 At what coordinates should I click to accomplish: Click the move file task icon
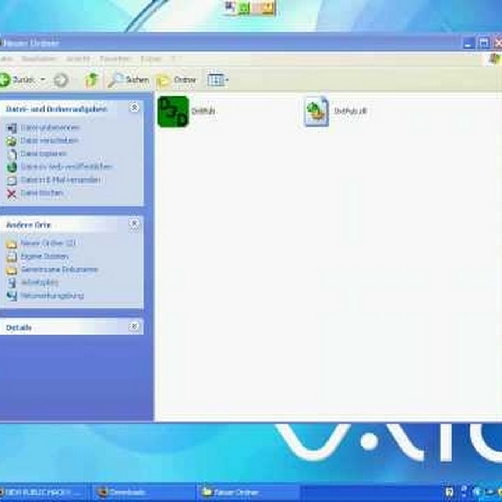tap(12, 141)
